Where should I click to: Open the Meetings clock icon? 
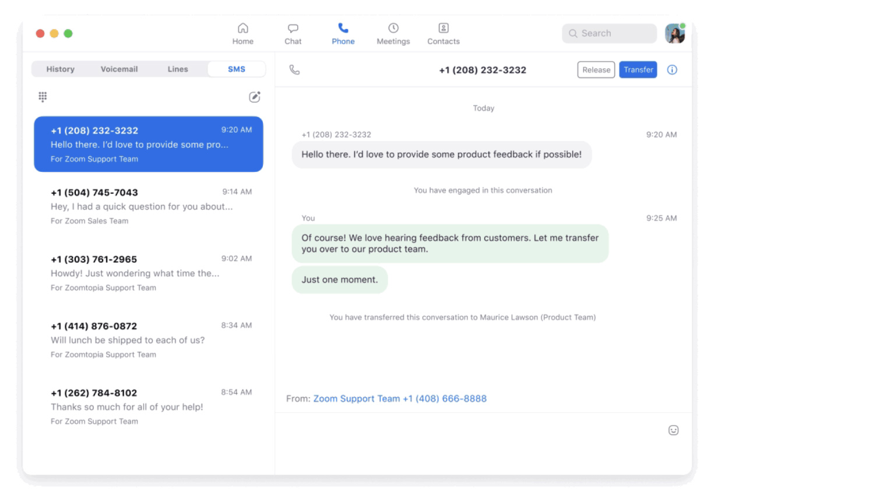393,29
